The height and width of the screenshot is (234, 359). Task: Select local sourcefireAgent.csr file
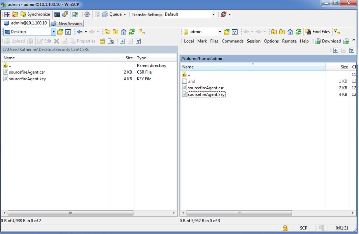tap(27, 72)
